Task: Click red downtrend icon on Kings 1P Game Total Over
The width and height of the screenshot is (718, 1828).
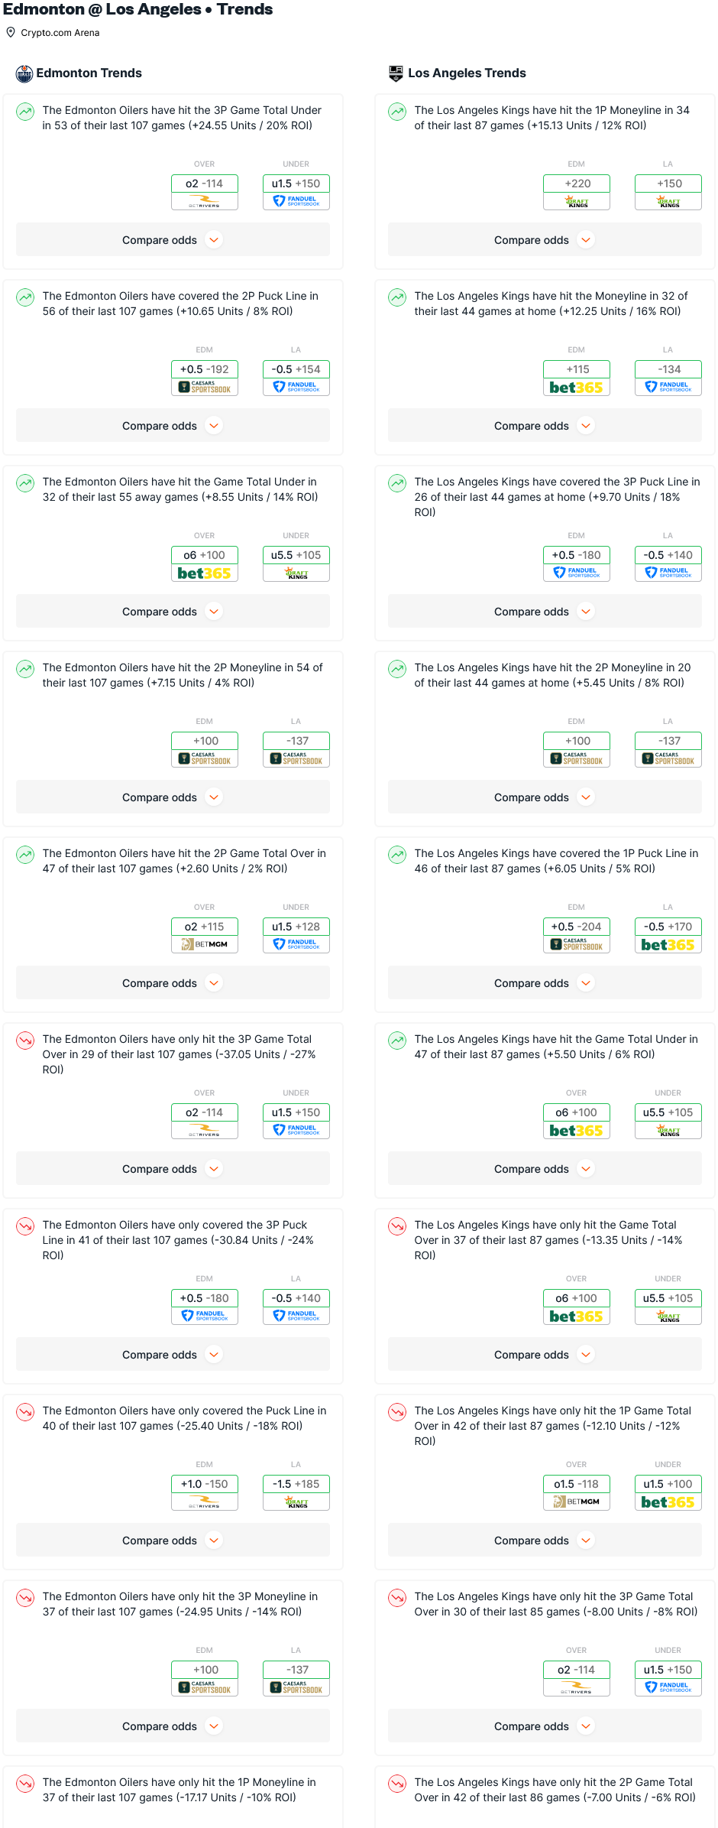Action: (397, 1412)
